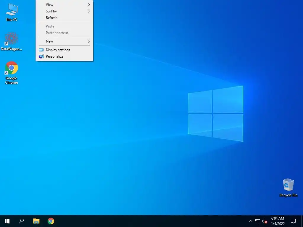Viewport: 303px width, 227px height.
Task: Open the Action Center notifications icon
Action: coord(293,221)
